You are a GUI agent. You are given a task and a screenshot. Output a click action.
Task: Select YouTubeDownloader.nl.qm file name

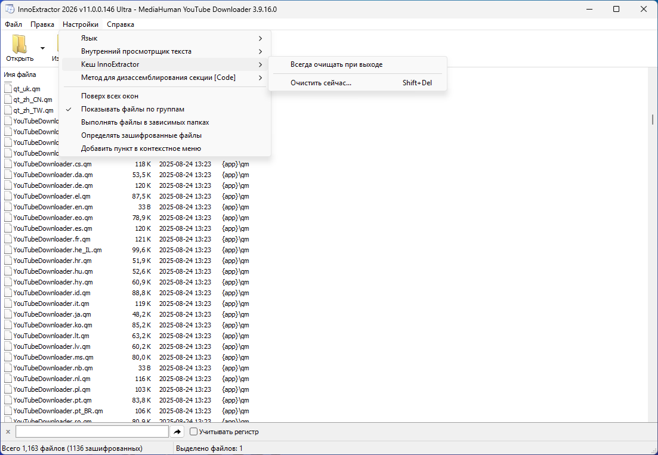52,379
